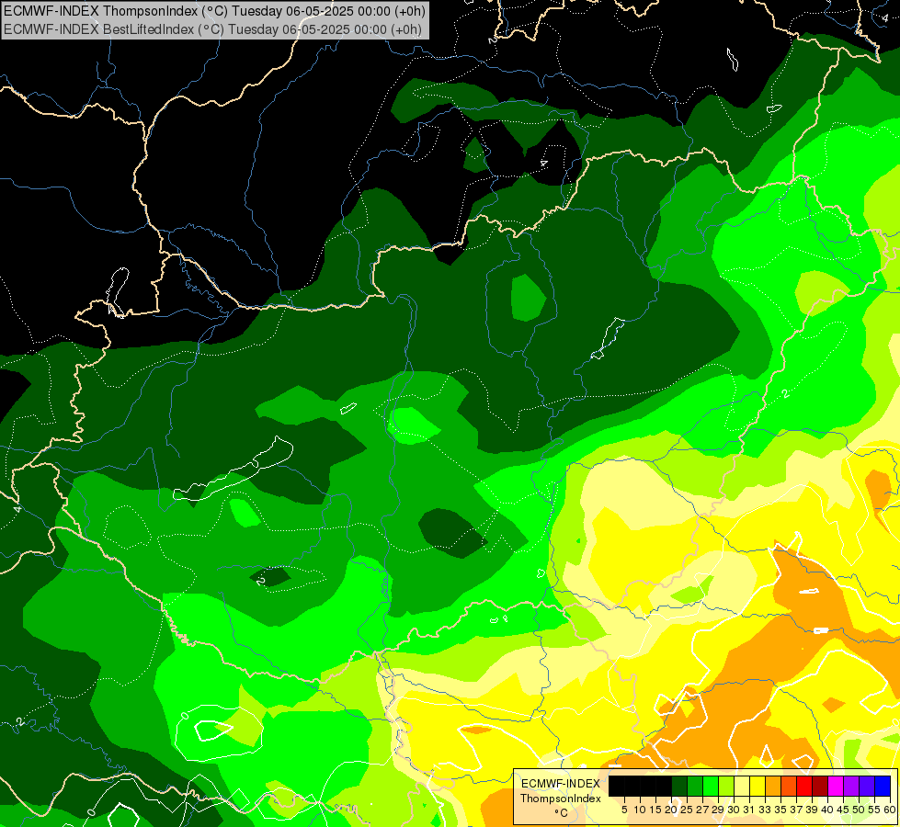Viewport: 900px width, 827px height.
Task: Click the red-orange 35–37 legend swatch
Action: pyautogui.click(x=789, y=786)
